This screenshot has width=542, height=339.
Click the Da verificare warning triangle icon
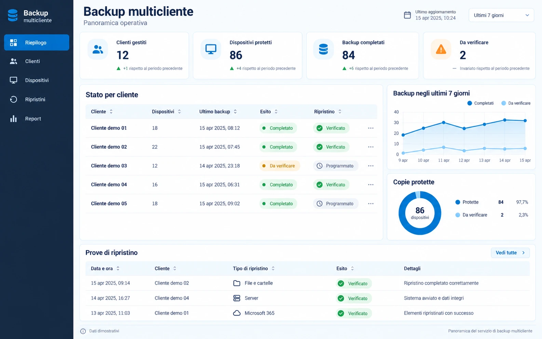441,50
